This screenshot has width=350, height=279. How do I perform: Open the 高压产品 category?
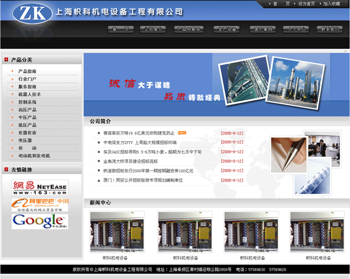(x=27, y=109)
